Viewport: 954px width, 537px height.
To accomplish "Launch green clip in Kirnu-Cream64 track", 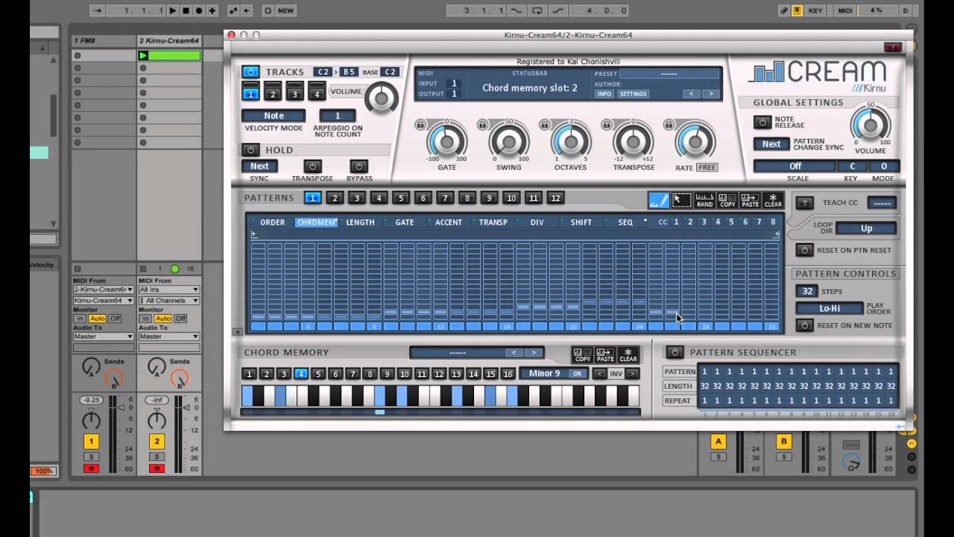I will [143, 55].
